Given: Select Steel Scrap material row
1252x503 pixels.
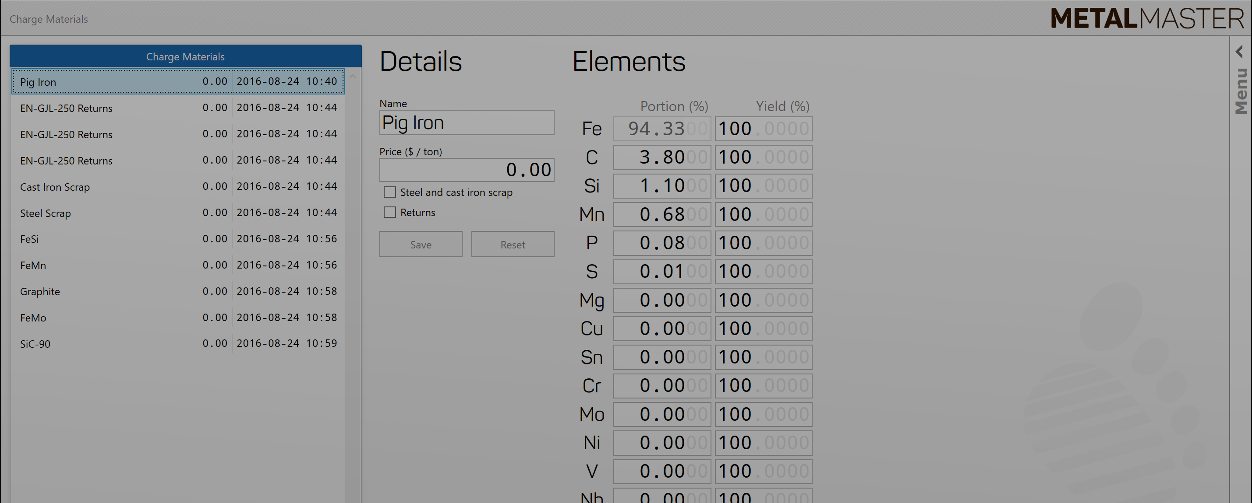Looking at the screenshot, I should 178,213.
